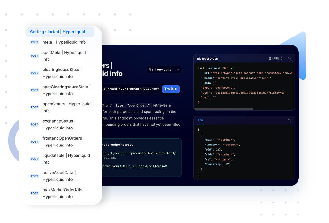Click POST badge beside maxMarketOrderNtls
This screenshot has height=223, width=329.
pyautogui.click(x=34, y=193)
